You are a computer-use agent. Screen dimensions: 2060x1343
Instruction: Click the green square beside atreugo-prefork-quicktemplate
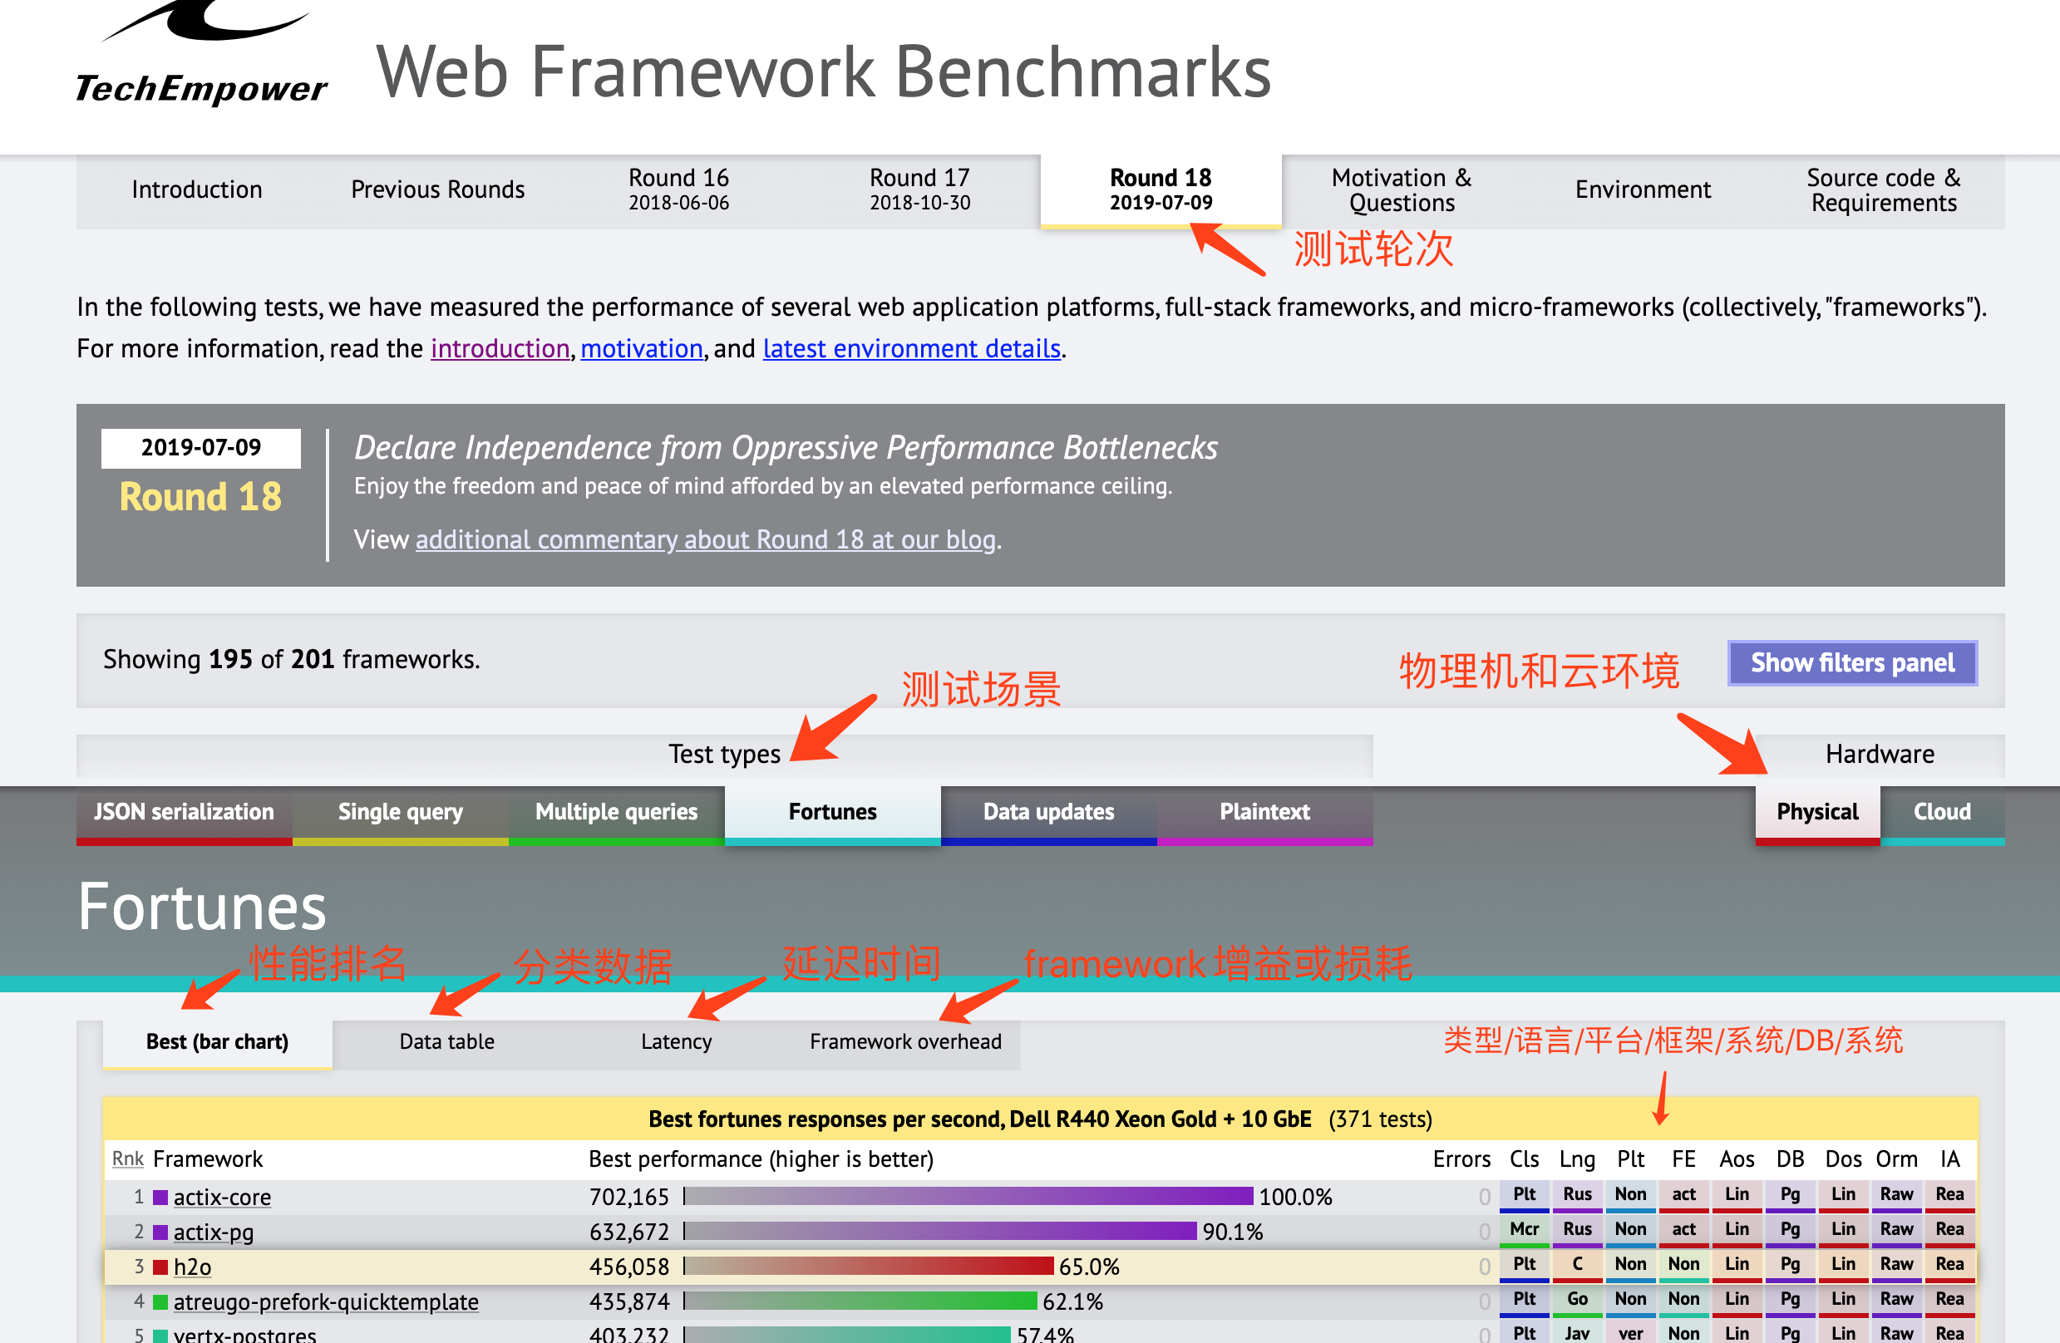160,1302
